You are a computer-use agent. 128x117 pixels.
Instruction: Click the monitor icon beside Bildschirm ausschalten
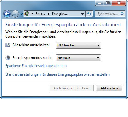pos(8,45)
